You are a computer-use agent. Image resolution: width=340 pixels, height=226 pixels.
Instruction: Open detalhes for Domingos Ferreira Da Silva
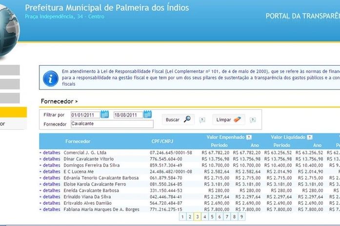pyautogui.click(x=51, y=165)
